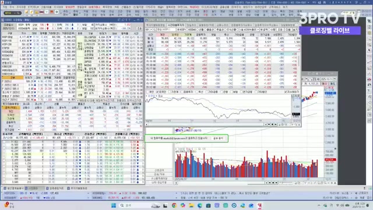Image resolution: width=373 pixels, height=210 pixels.
Task: Open the ETF/ELW menu
Action: click(33, 8)
